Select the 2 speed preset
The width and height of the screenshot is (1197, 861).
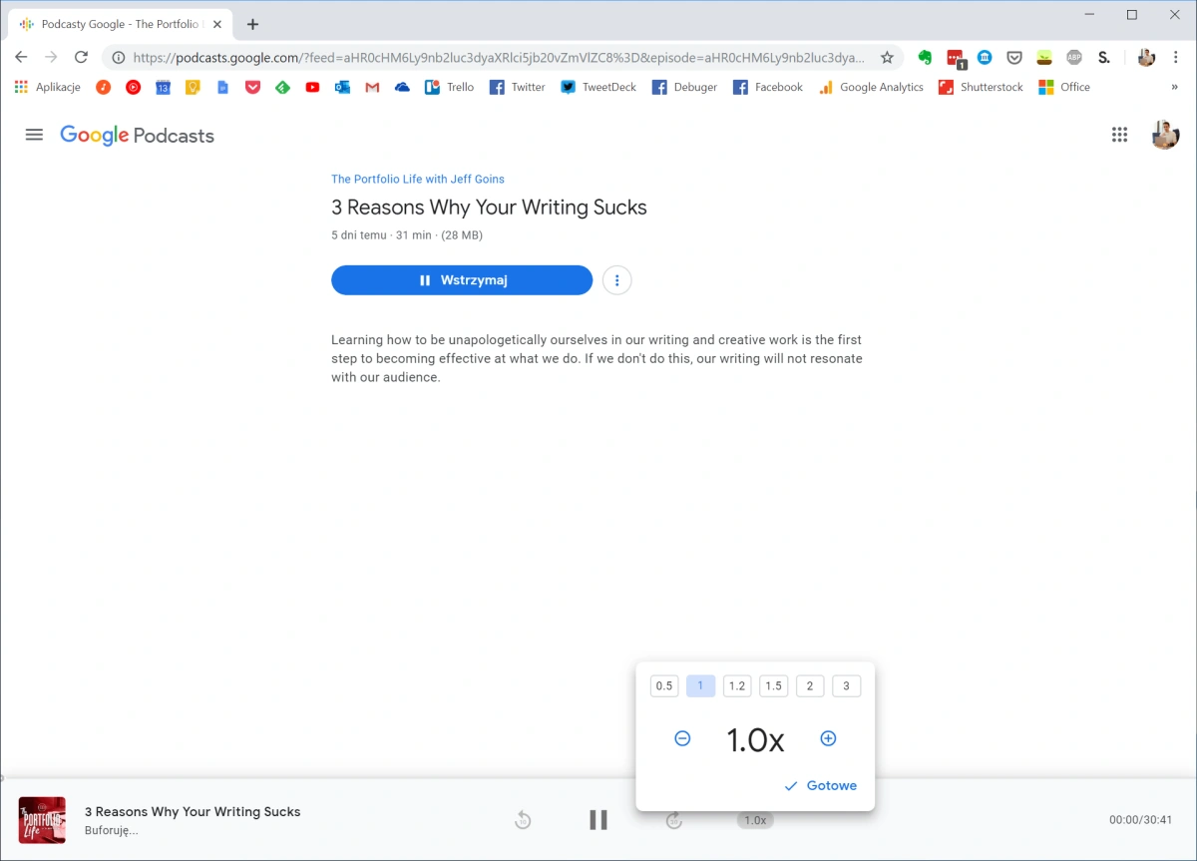pos(810,685)
